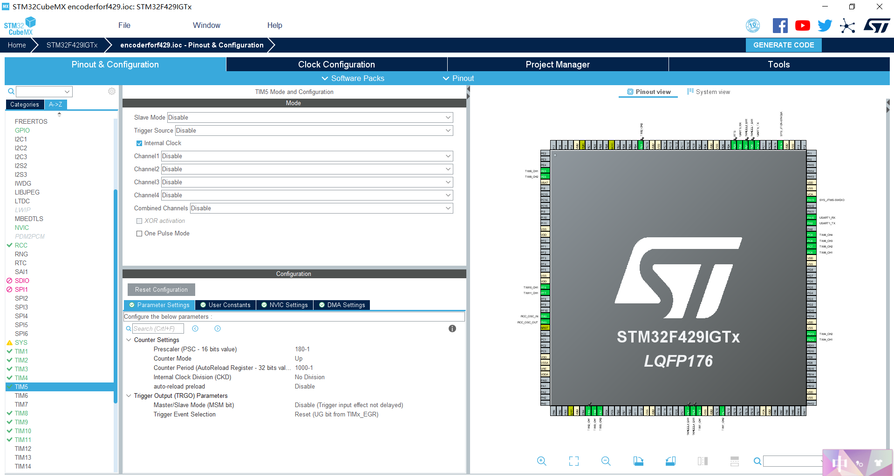Open the Facebook icon link
The width and height of the screenshot is (894, 476).
click(x=780, y=26)
